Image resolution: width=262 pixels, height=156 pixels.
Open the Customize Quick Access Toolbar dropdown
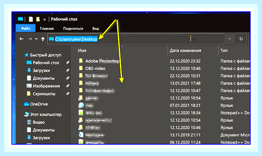point(44,20)
